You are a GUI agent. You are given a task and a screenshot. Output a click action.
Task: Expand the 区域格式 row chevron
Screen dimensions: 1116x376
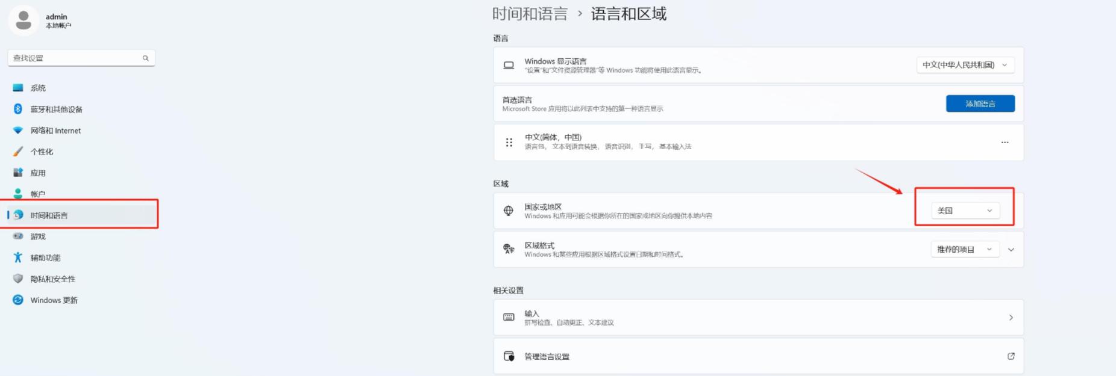pyautogui.click(x=1011, y=250)
